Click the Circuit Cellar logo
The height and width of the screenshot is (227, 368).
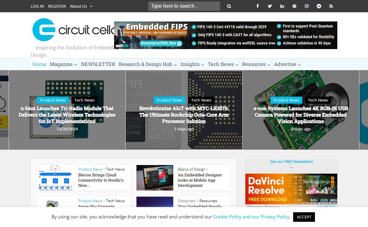pos(73,30)
